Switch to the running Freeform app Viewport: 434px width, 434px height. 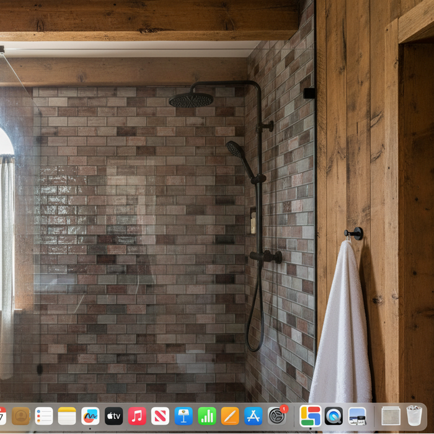91,415
